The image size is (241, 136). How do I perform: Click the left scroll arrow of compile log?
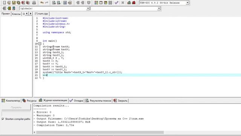click(34, 133)
